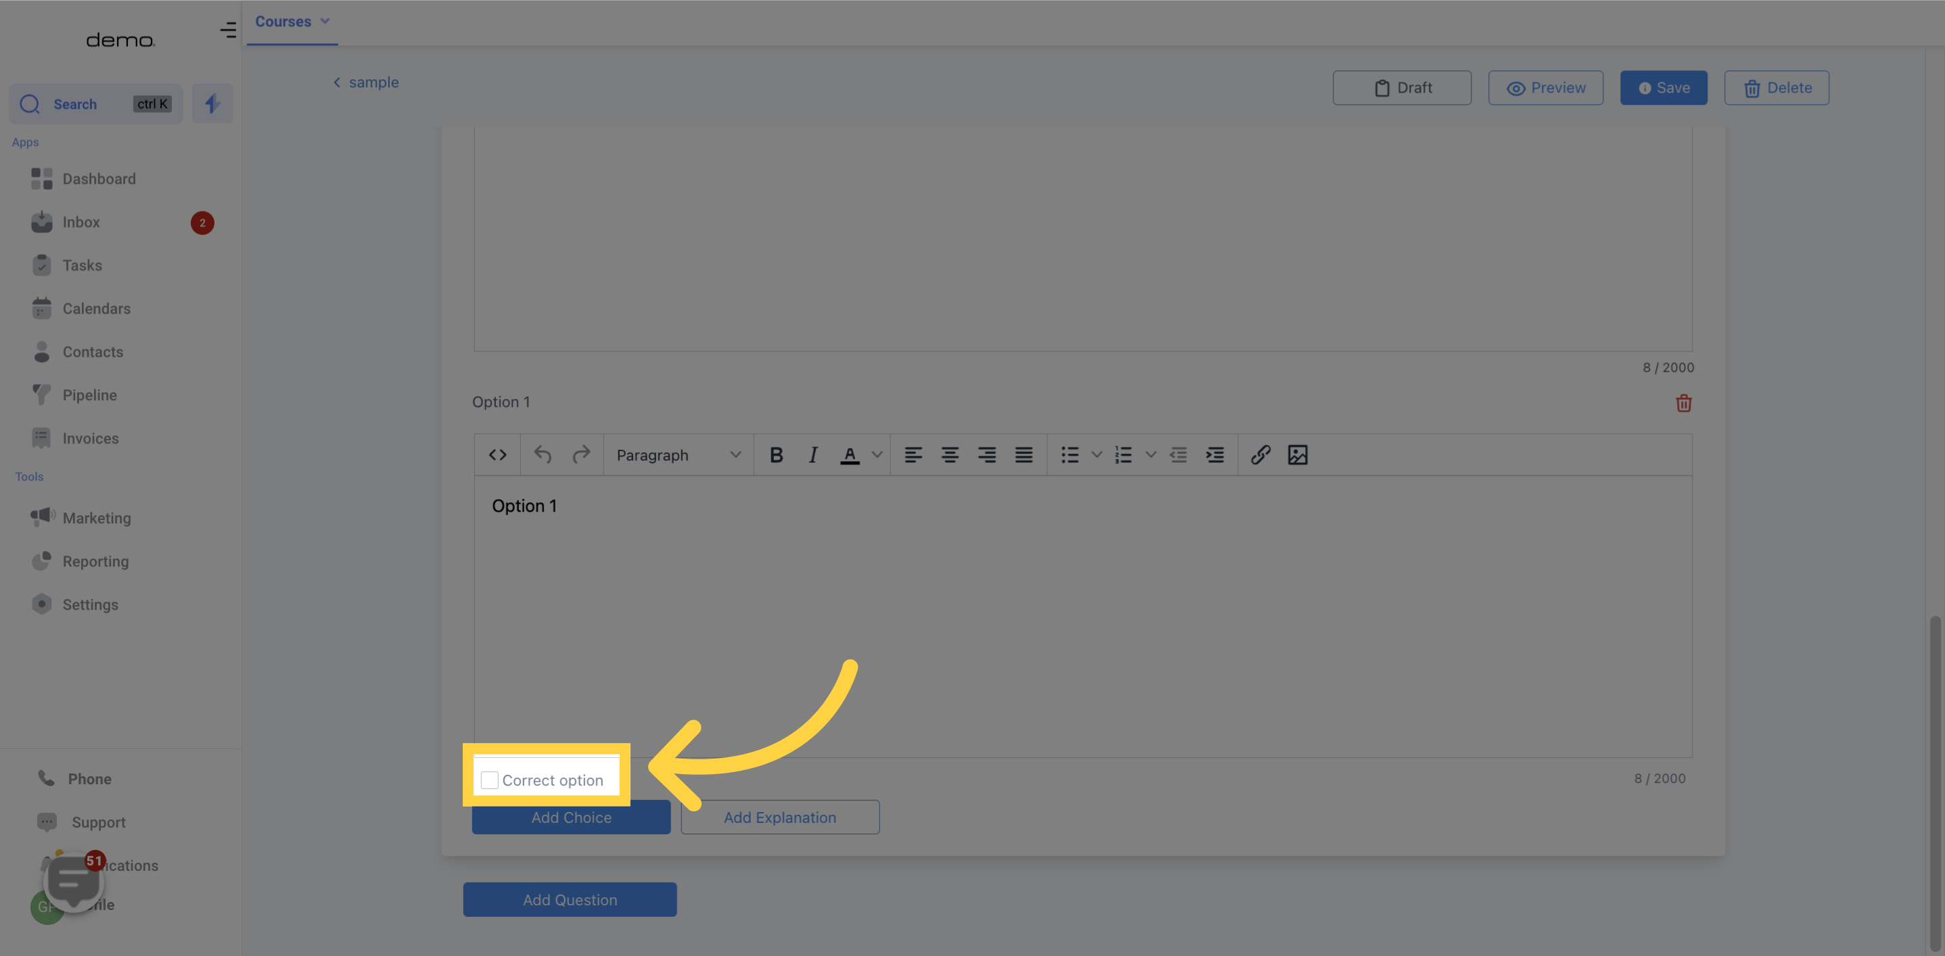Preview the quiz
This screenshot has height=956, width=1945.
(x=1546, y=87)
